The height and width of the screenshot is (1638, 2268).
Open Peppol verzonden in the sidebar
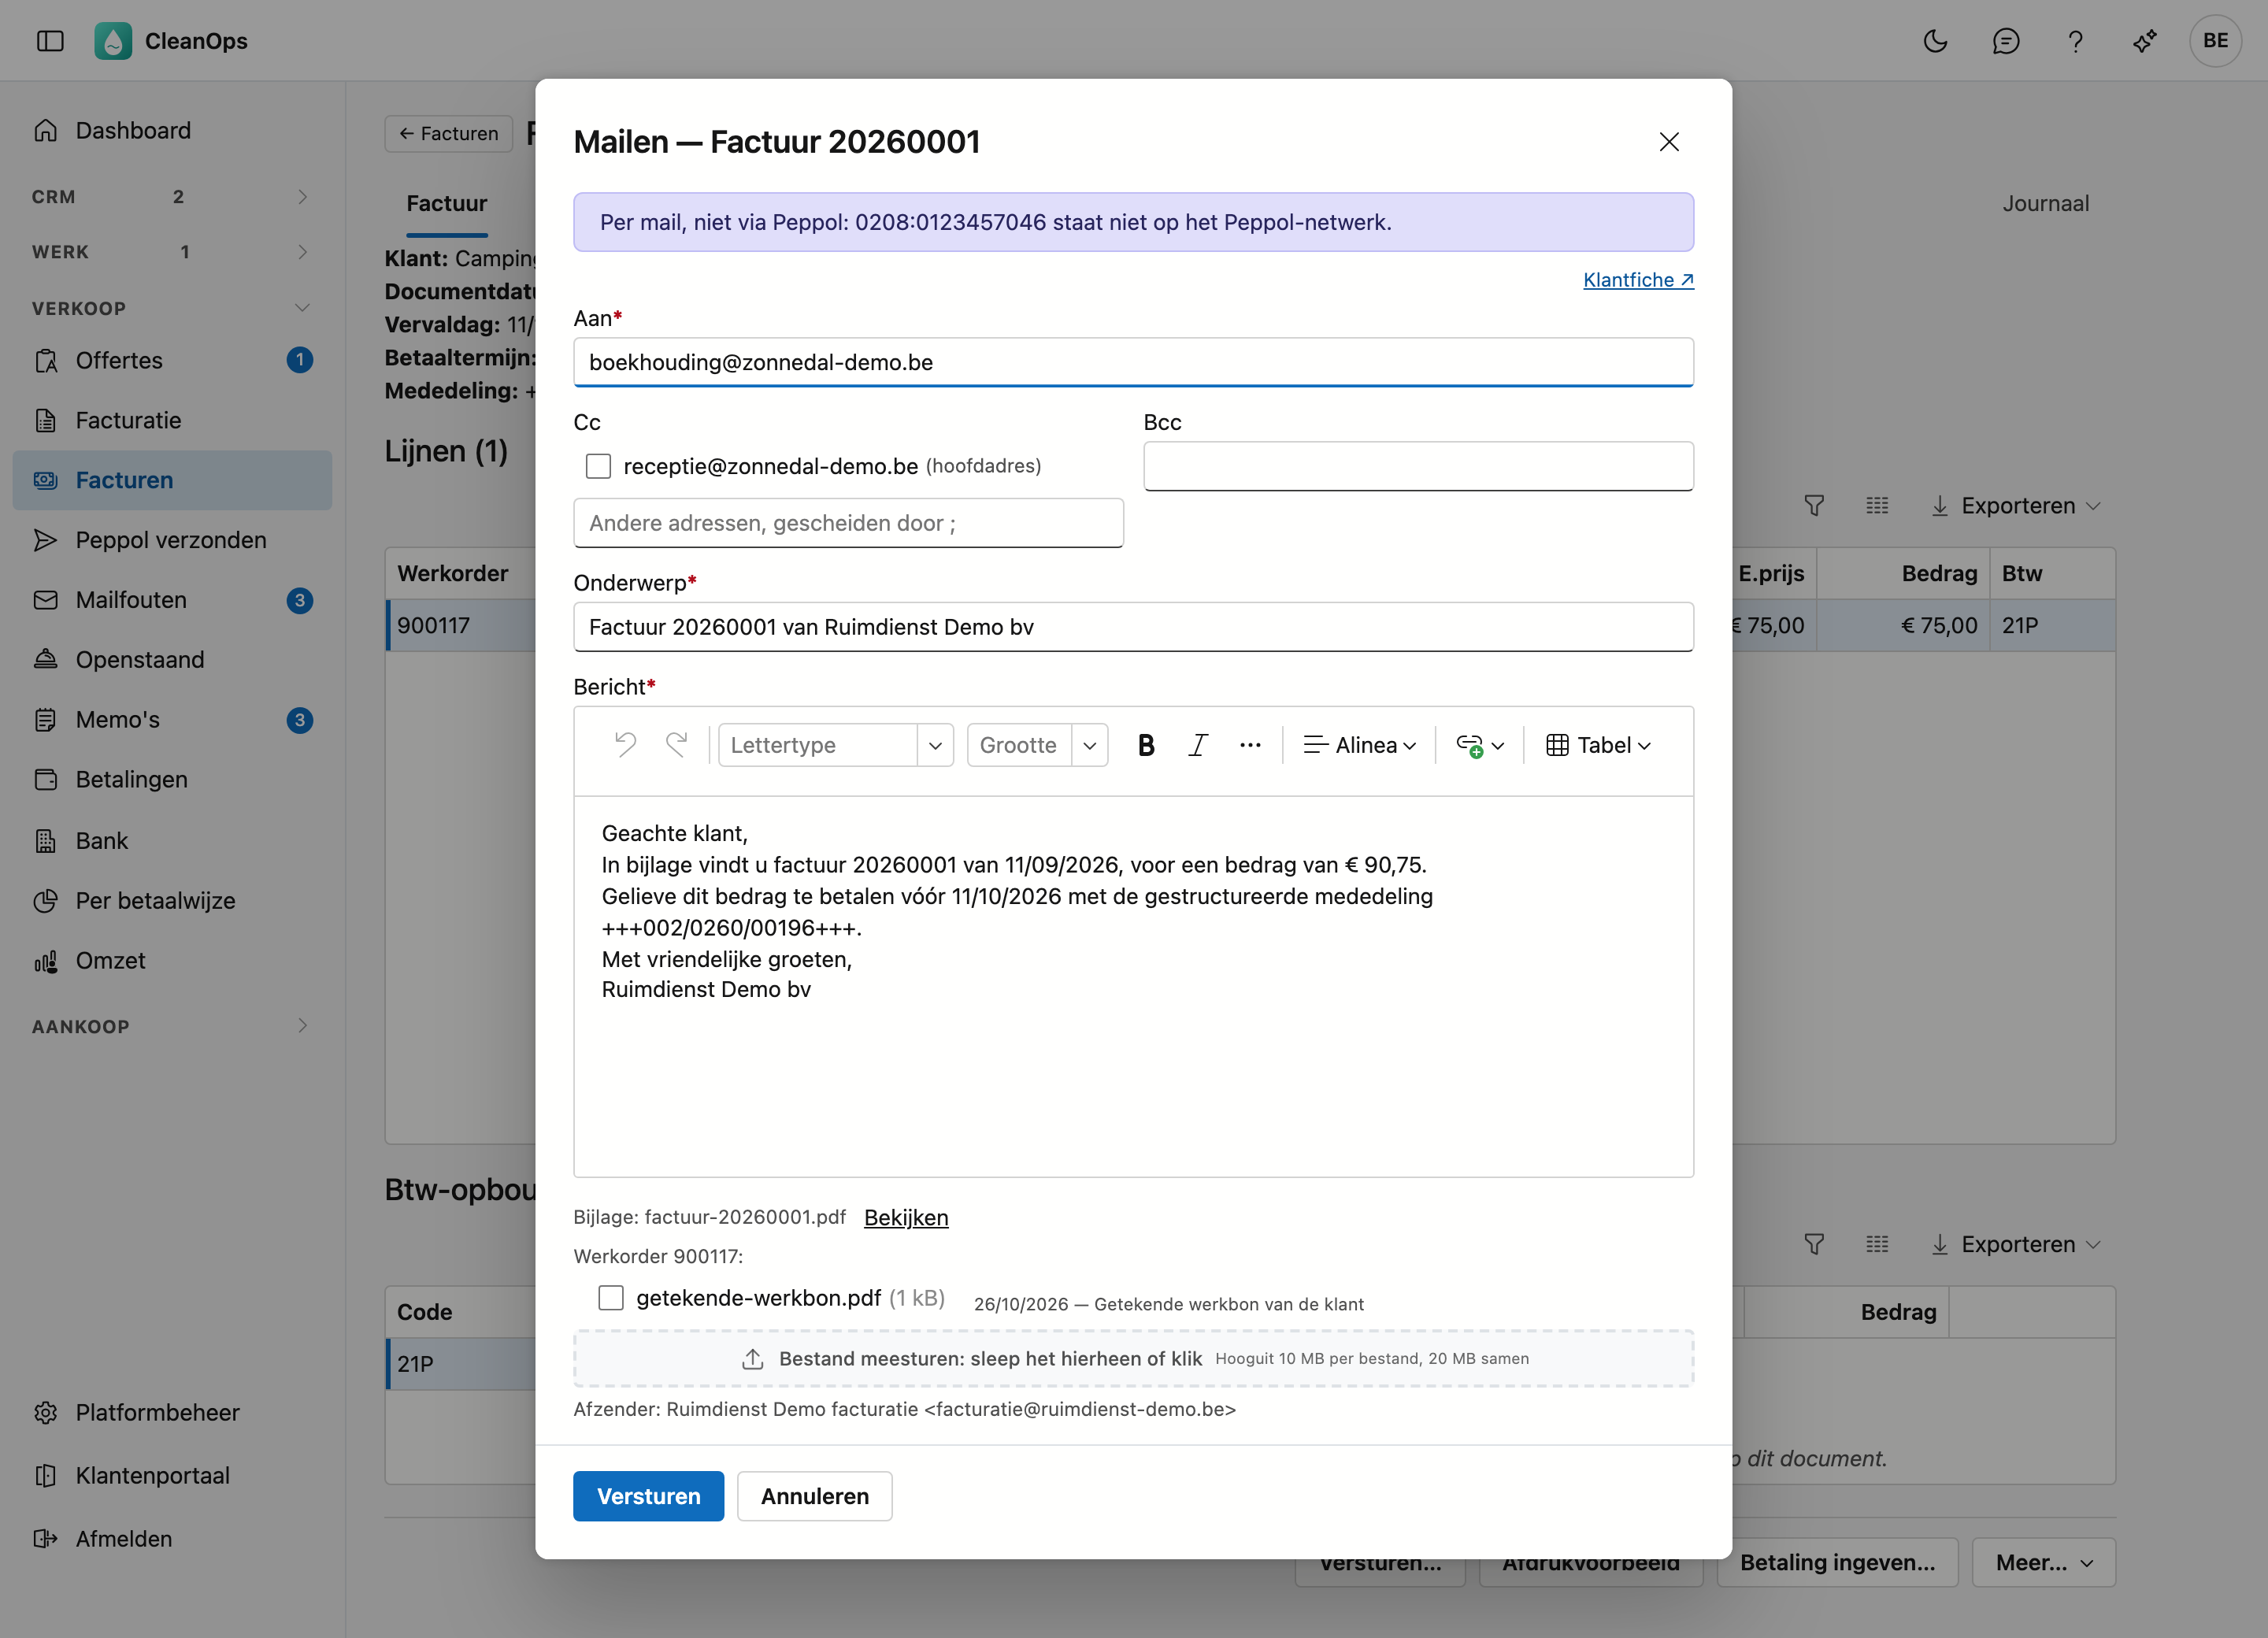[171, 540]
